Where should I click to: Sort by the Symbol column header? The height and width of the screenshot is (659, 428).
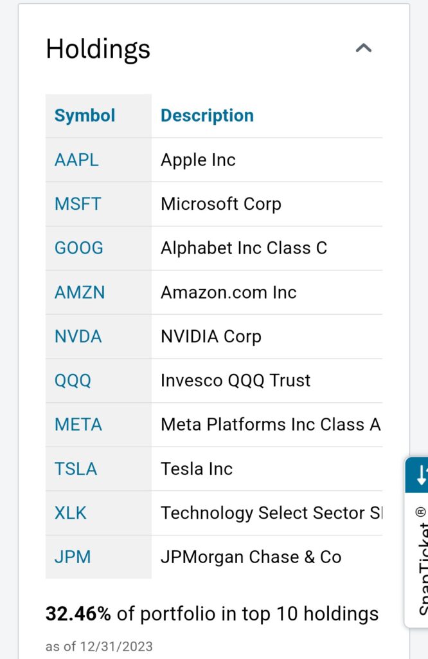pyautogui.click(x=85, y=116)
